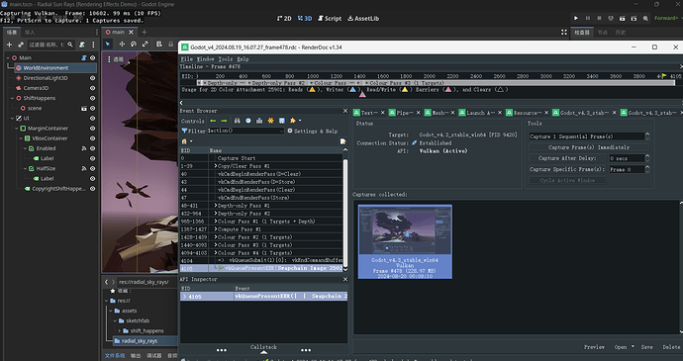Hide the Camera3D node with its eye icon
Viewport: 683px width, 361px height.
[92, 88]
